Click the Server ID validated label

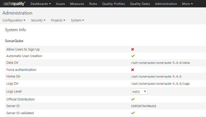click(x=20, y=113)
